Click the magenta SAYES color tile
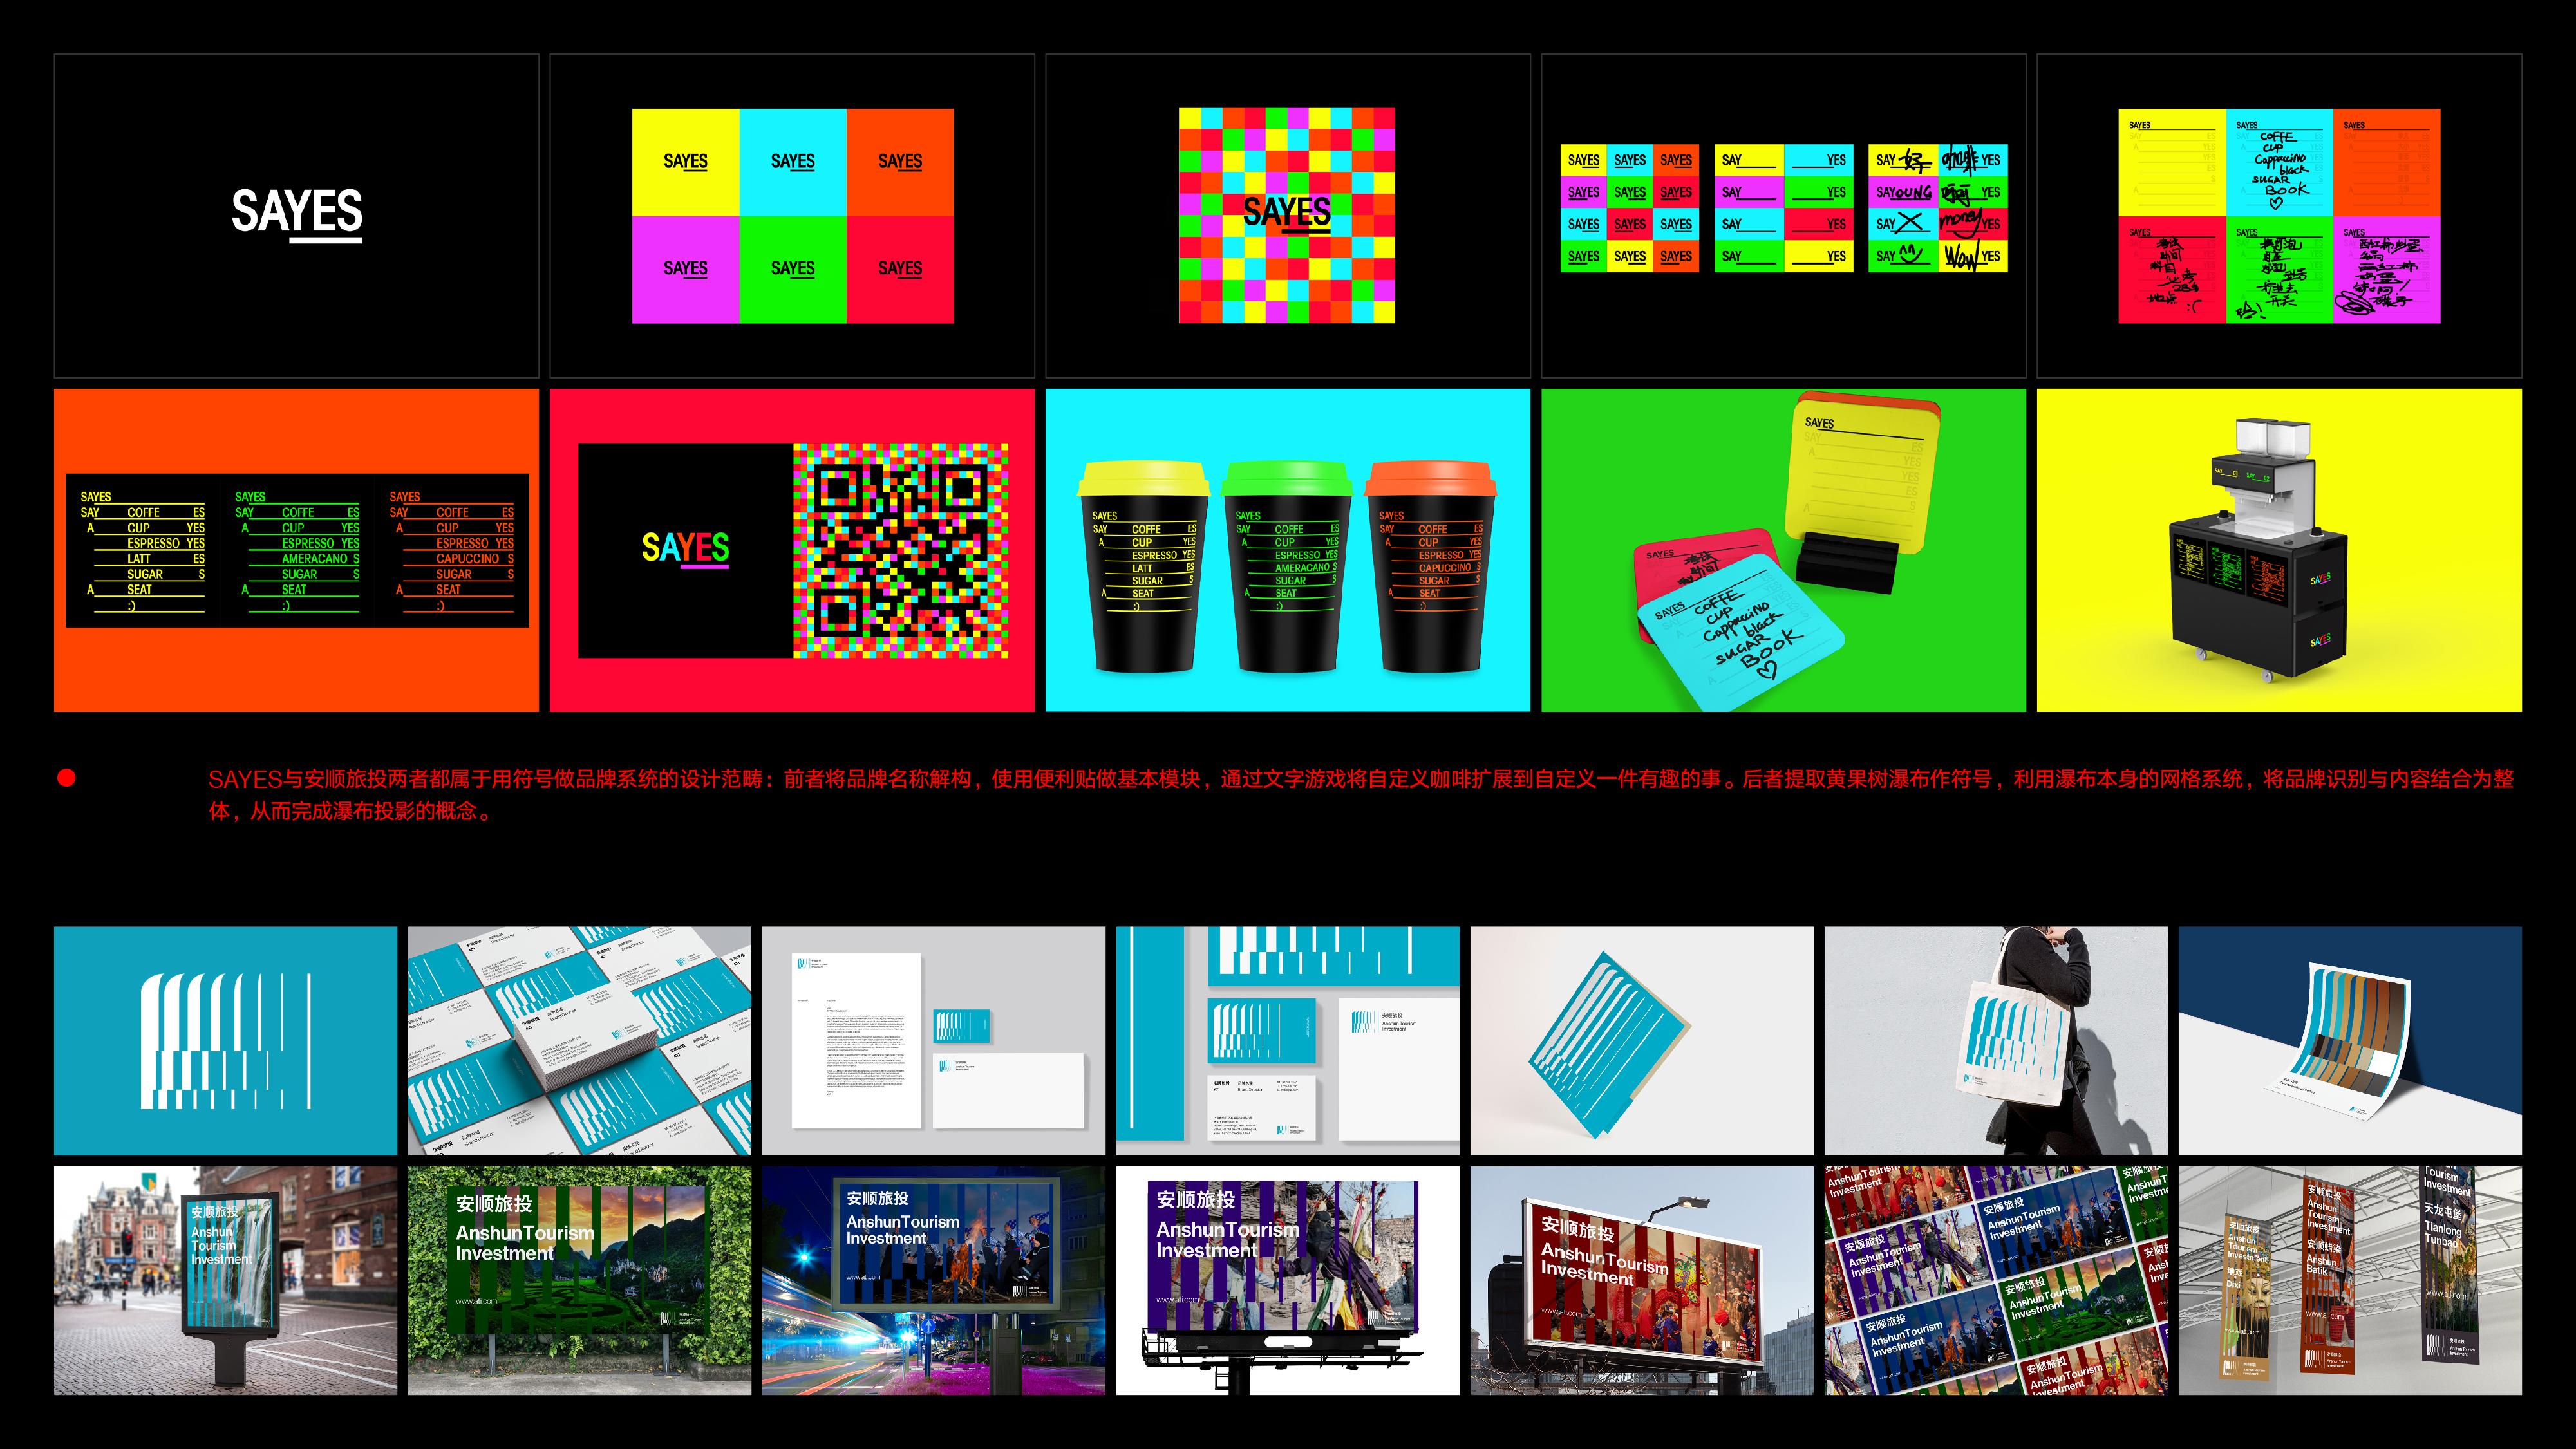Image resolution: width=2576 pixels, height=1449 pixels. [685, 269]
